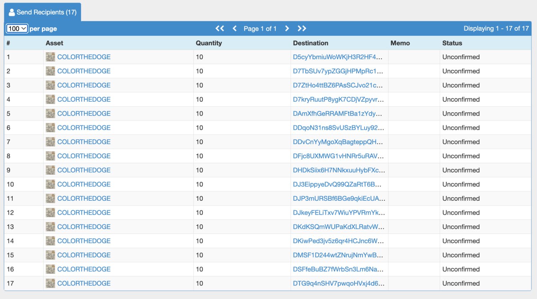Click the COLORTHEDOGE asset icon in row 9
Screen dimensions: 537x299
click(50, 170)
